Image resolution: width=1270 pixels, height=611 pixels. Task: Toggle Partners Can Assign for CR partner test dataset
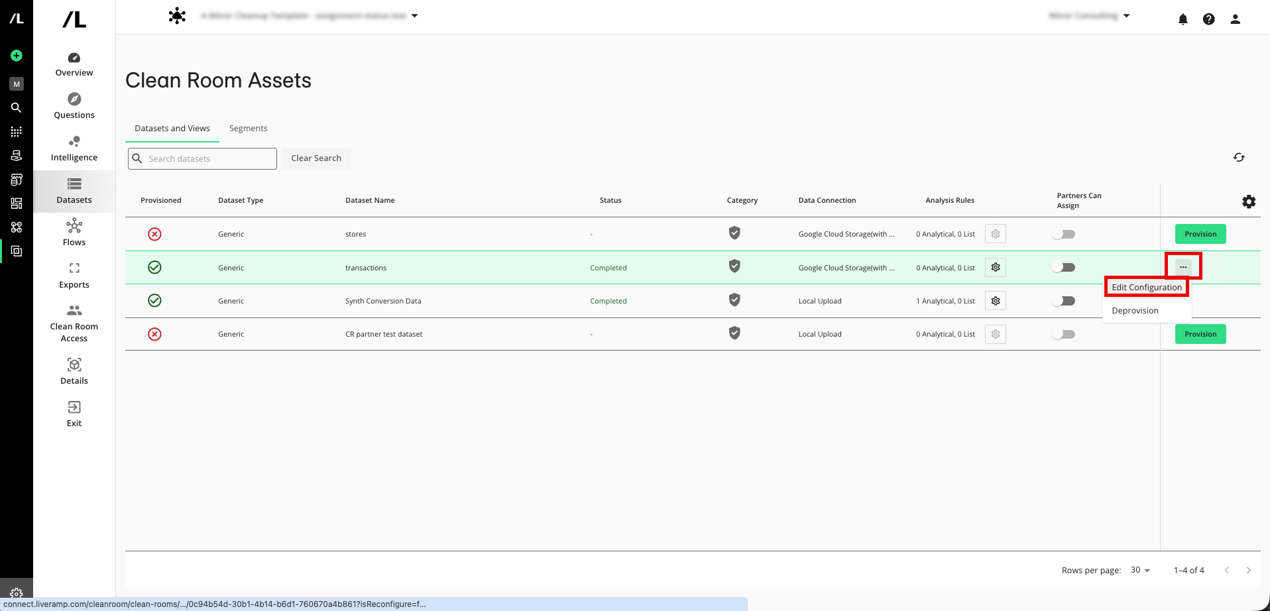click(1063, 334)
